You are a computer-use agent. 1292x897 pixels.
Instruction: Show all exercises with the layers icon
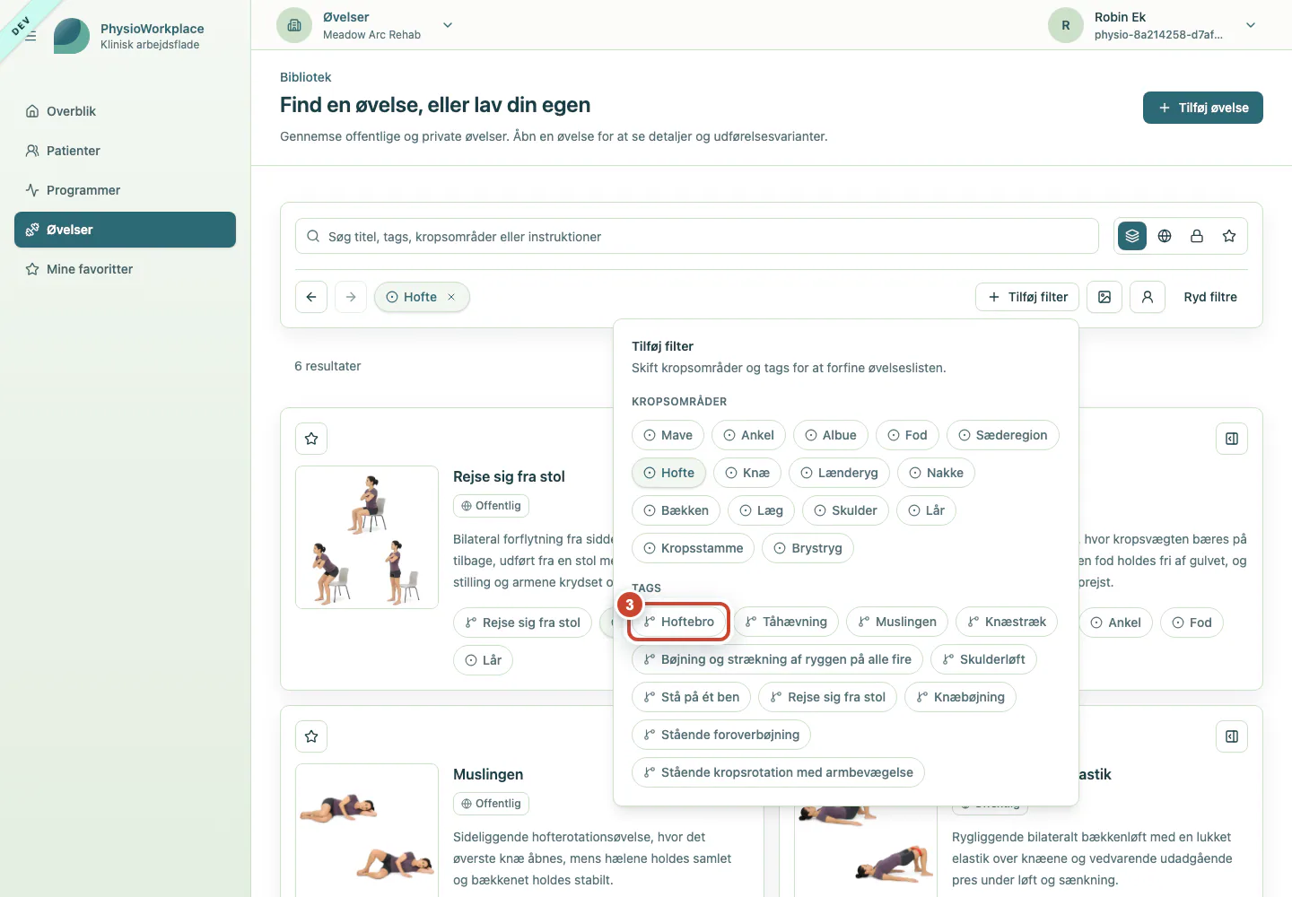point(1132,236)
